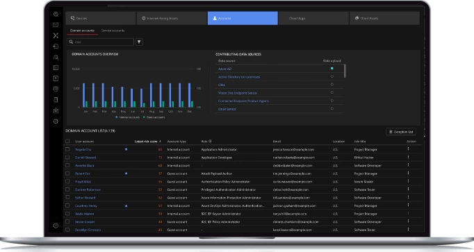
Task: Select all accounts with header checkbox
Action: tap(67, 141)
